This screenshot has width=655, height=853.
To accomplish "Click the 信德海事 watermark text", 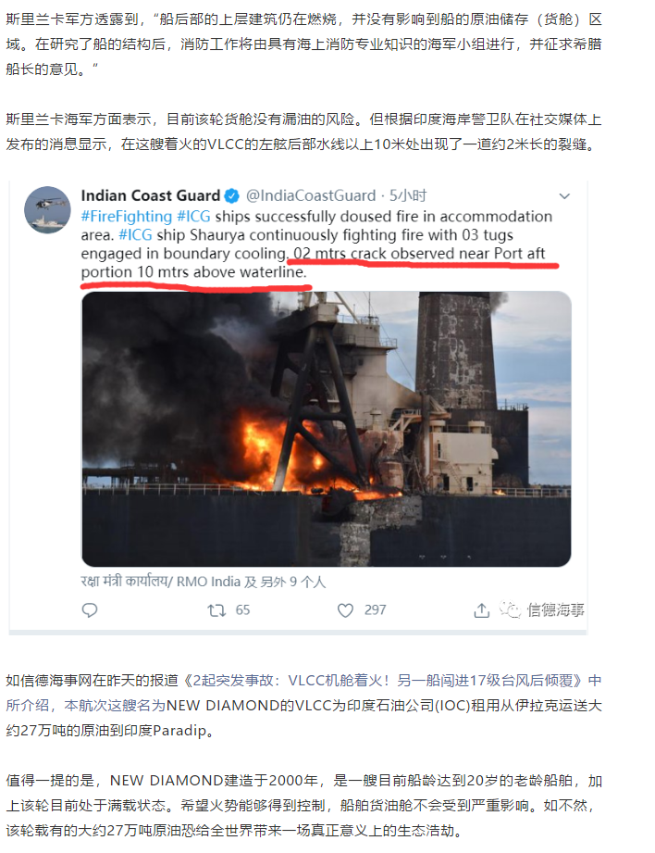I will point(555,610).
